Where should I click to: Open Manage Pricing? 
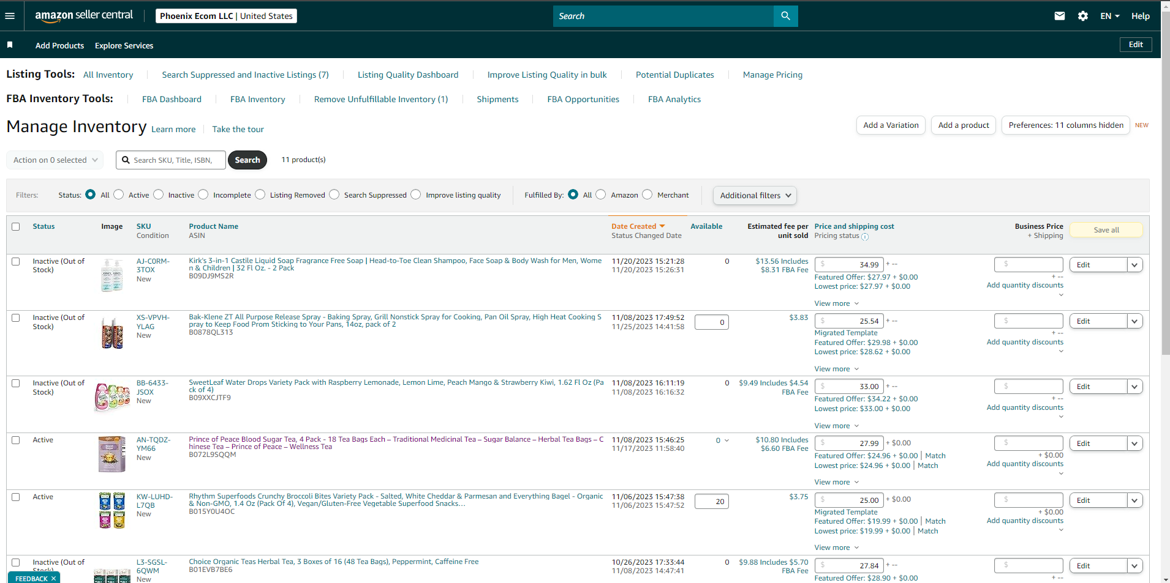point(772,75)
